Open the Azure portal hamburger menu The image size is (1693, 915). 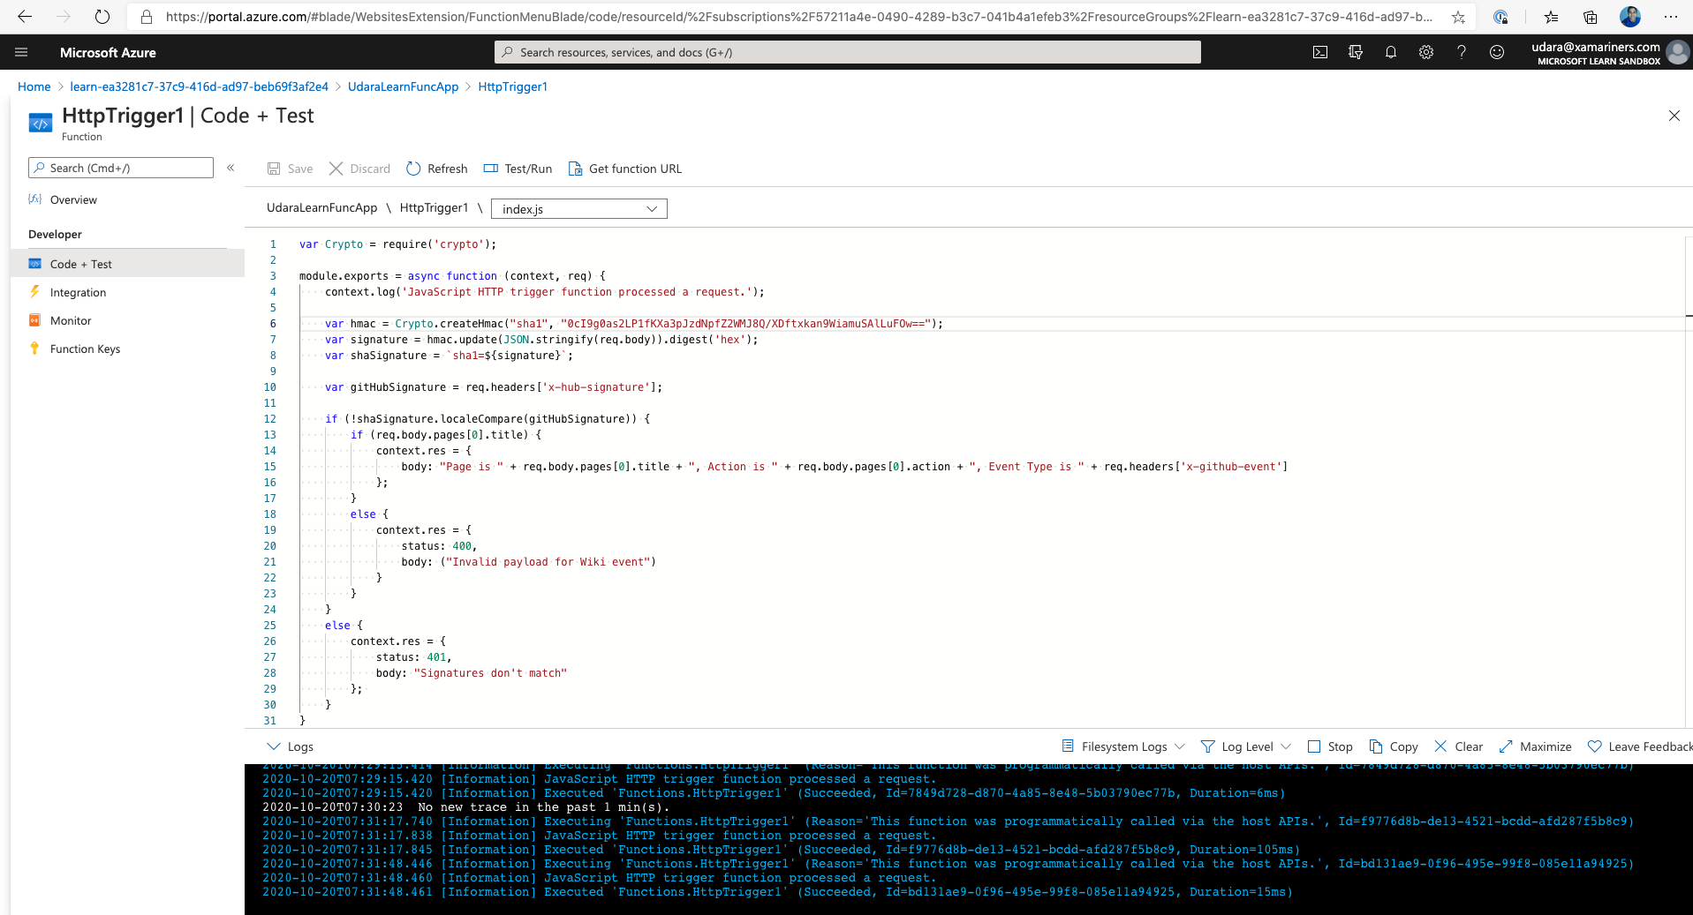[21, 52]
